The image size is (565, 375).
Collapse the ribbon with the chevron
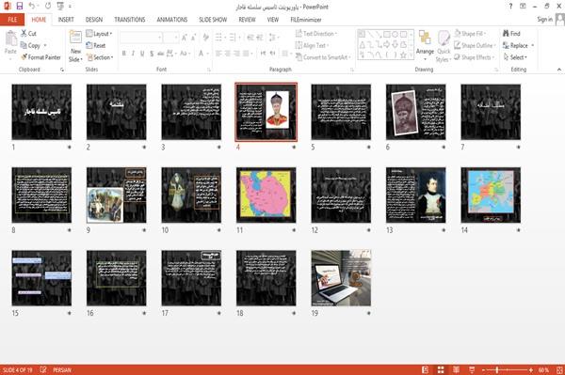coord(559,70)
